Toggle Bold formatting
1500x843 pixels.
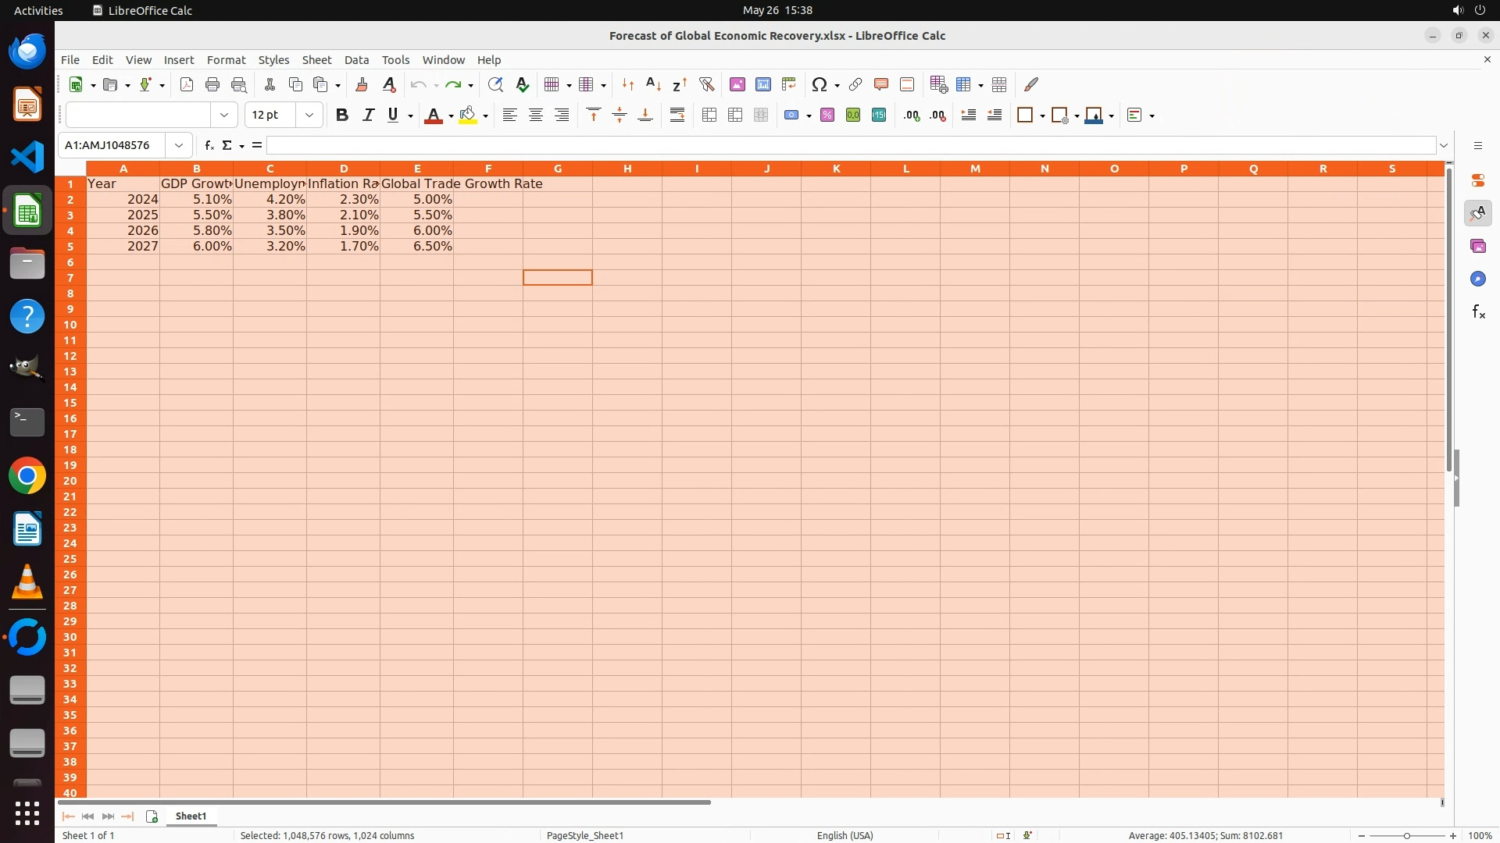341,116
